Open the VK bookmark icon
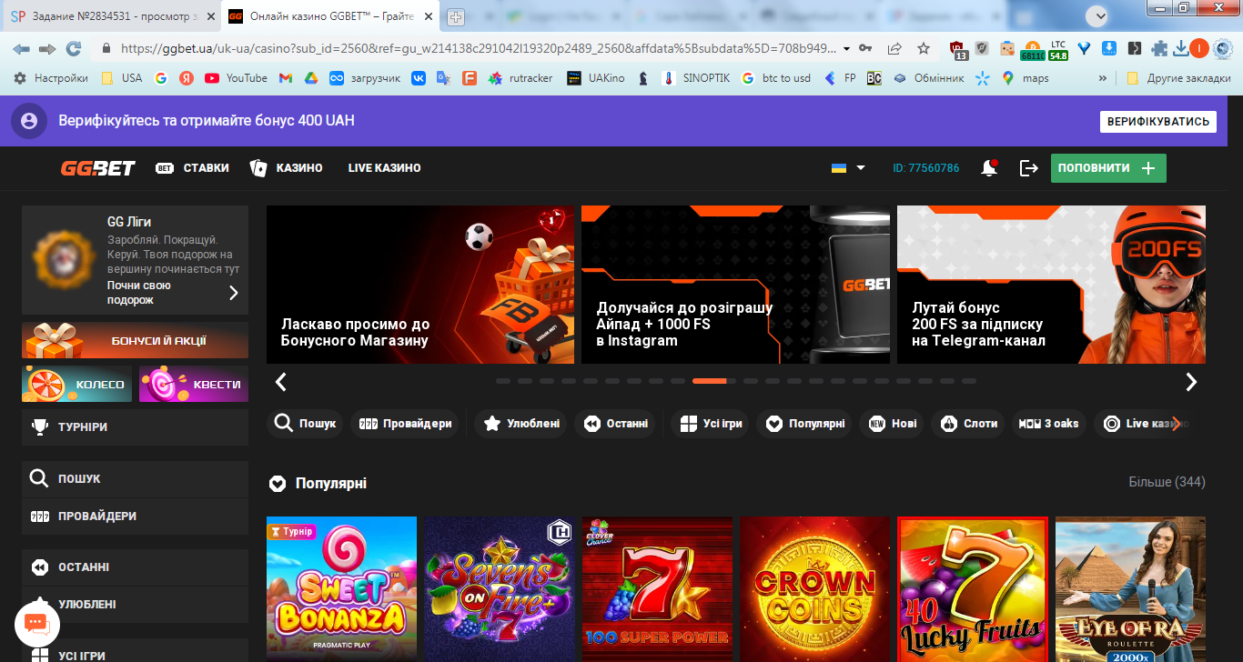Screen dimensions: 1243x662 (x=419, y=78)
